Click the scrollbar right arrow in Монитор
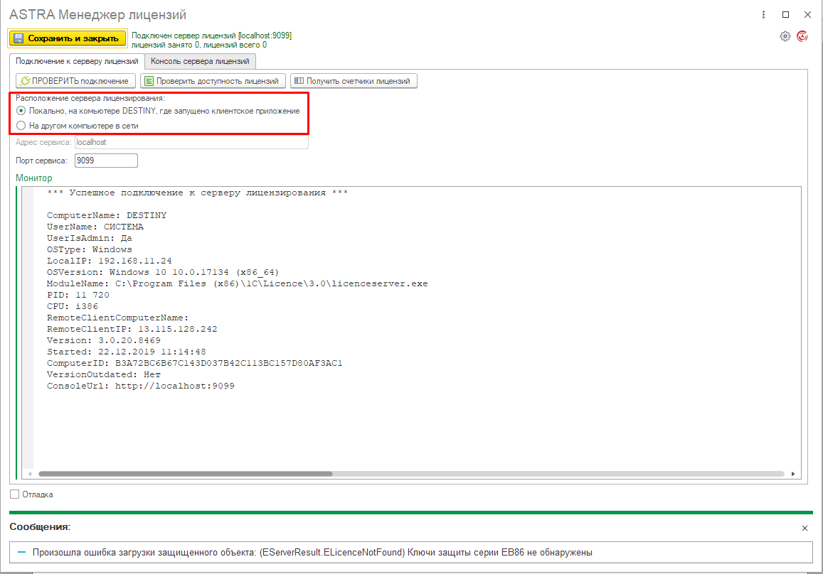This screenshot has height=574, width=823. coord(792,473)
